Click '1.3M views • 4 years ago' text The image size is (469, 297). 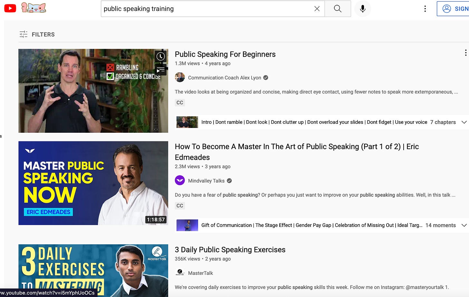[x=203, y=63]
